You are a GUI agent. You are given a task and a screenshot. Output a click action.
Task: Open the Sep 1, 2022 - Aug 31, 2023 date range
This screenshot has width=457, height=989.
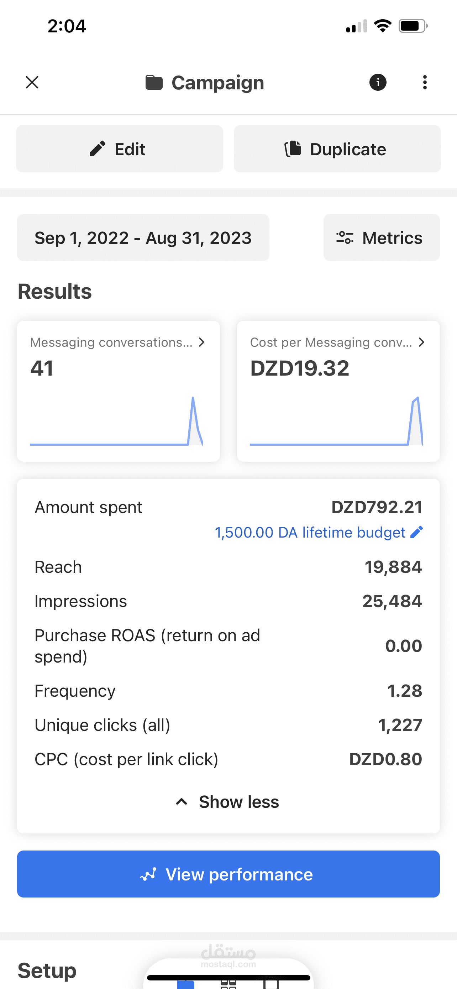[143, 238]
